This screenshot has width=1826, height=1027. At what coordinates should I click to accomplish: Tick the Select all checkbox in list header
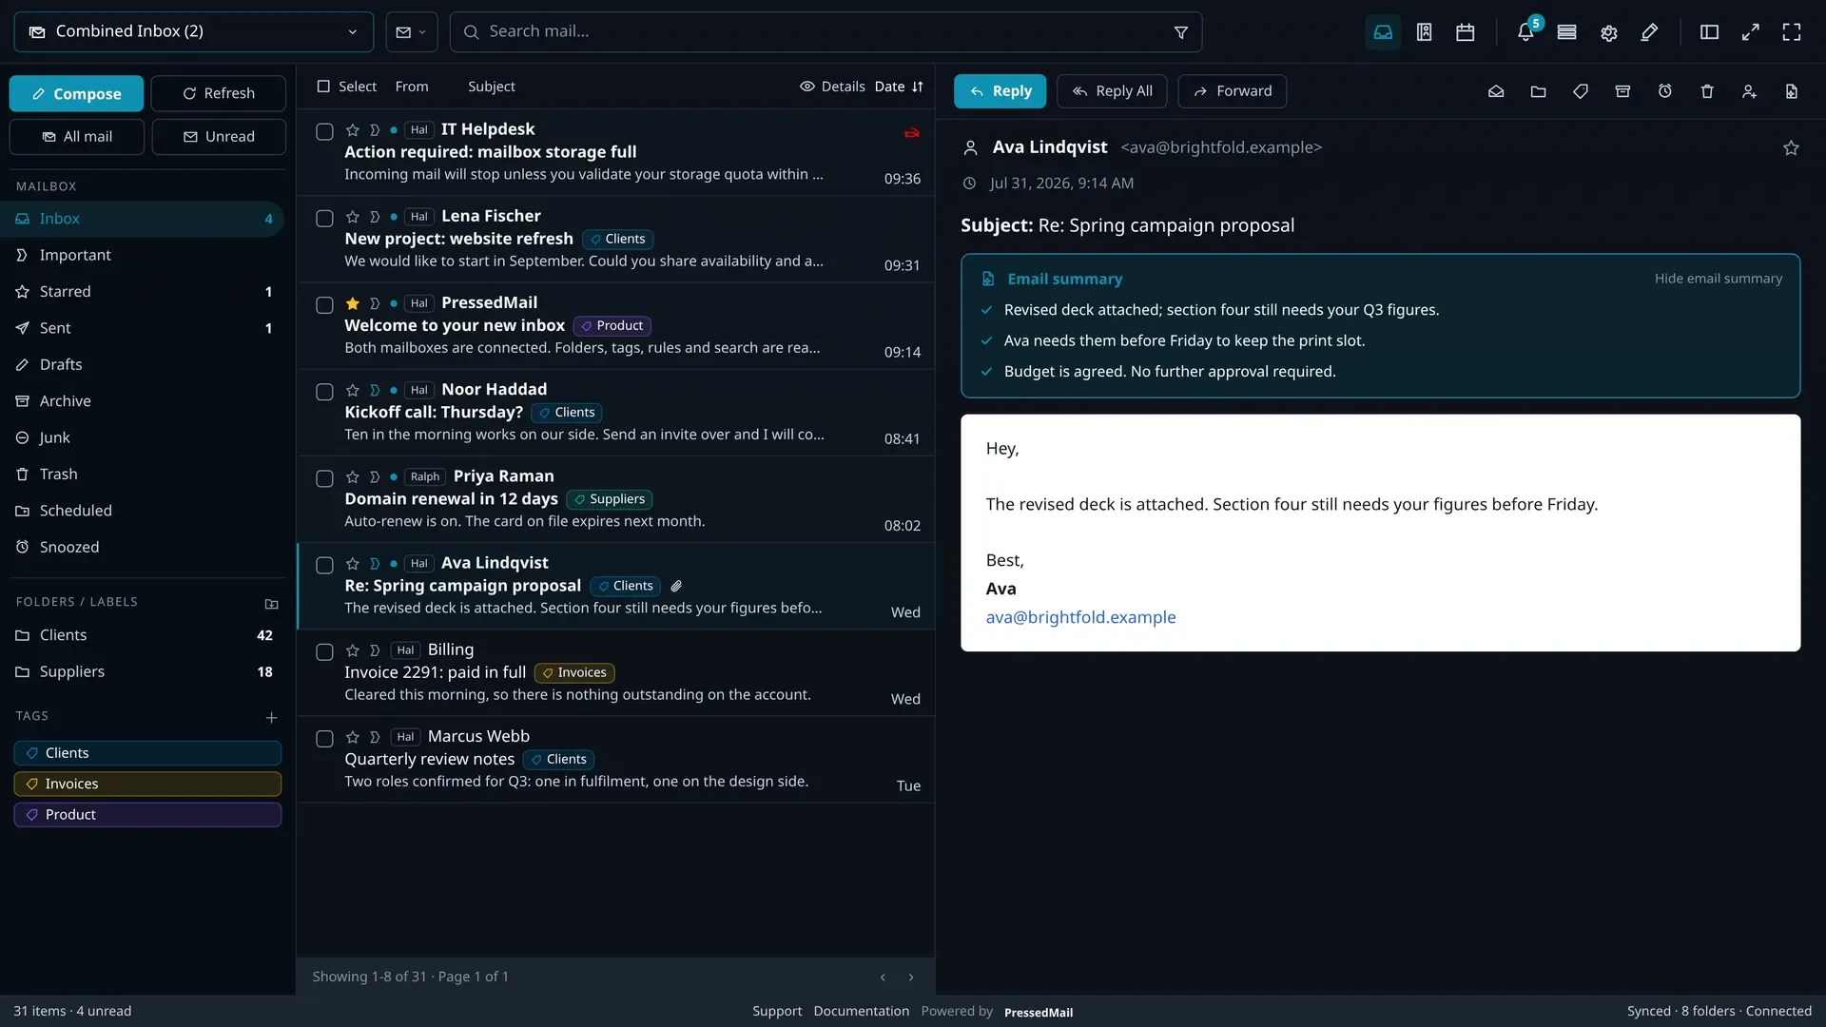pos(323,87)
